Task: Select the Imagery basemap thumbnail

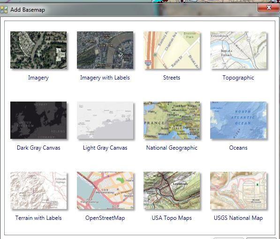Action: click(38, 50)
